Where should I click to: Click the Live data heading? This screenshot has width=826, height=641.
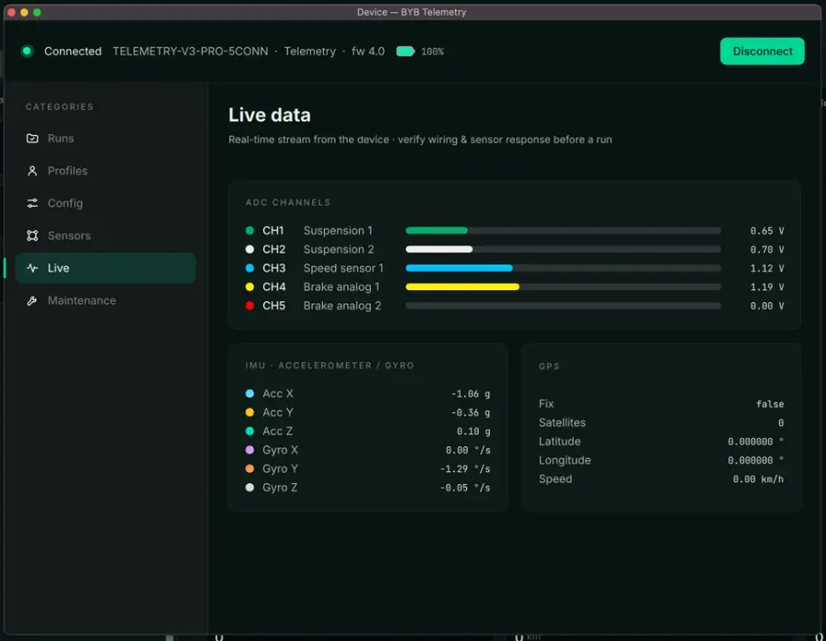(x=269, y=115)
